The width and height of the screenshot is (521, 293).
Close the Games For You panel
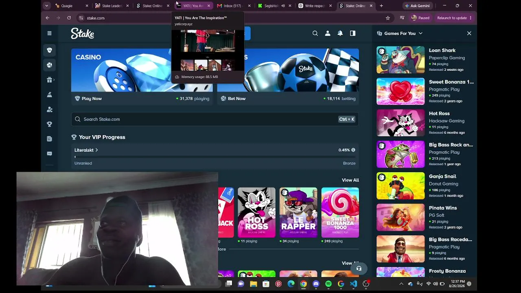[x=469, y=33]
